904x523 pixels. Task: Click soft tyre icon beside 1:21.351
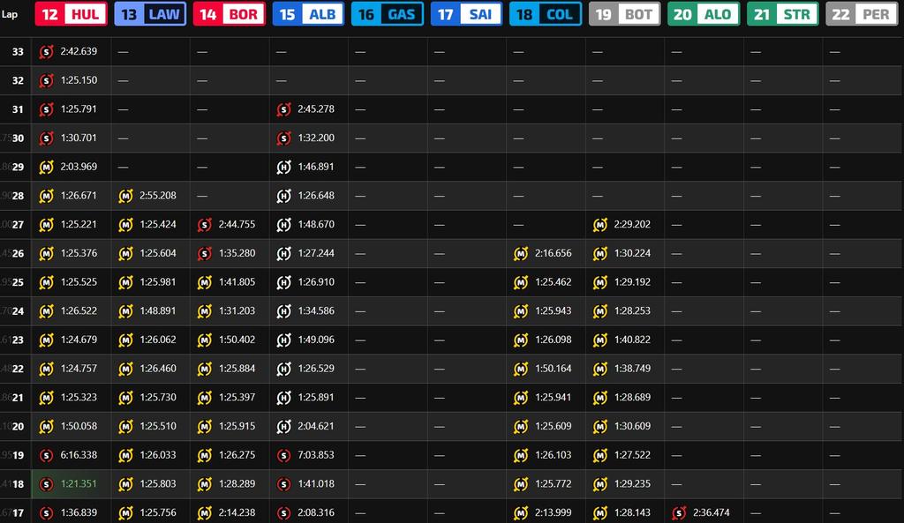pyautogui.click(x=46, y=484)
